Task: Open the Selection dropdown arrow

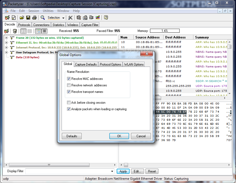Action: click(x=63, y=18)
